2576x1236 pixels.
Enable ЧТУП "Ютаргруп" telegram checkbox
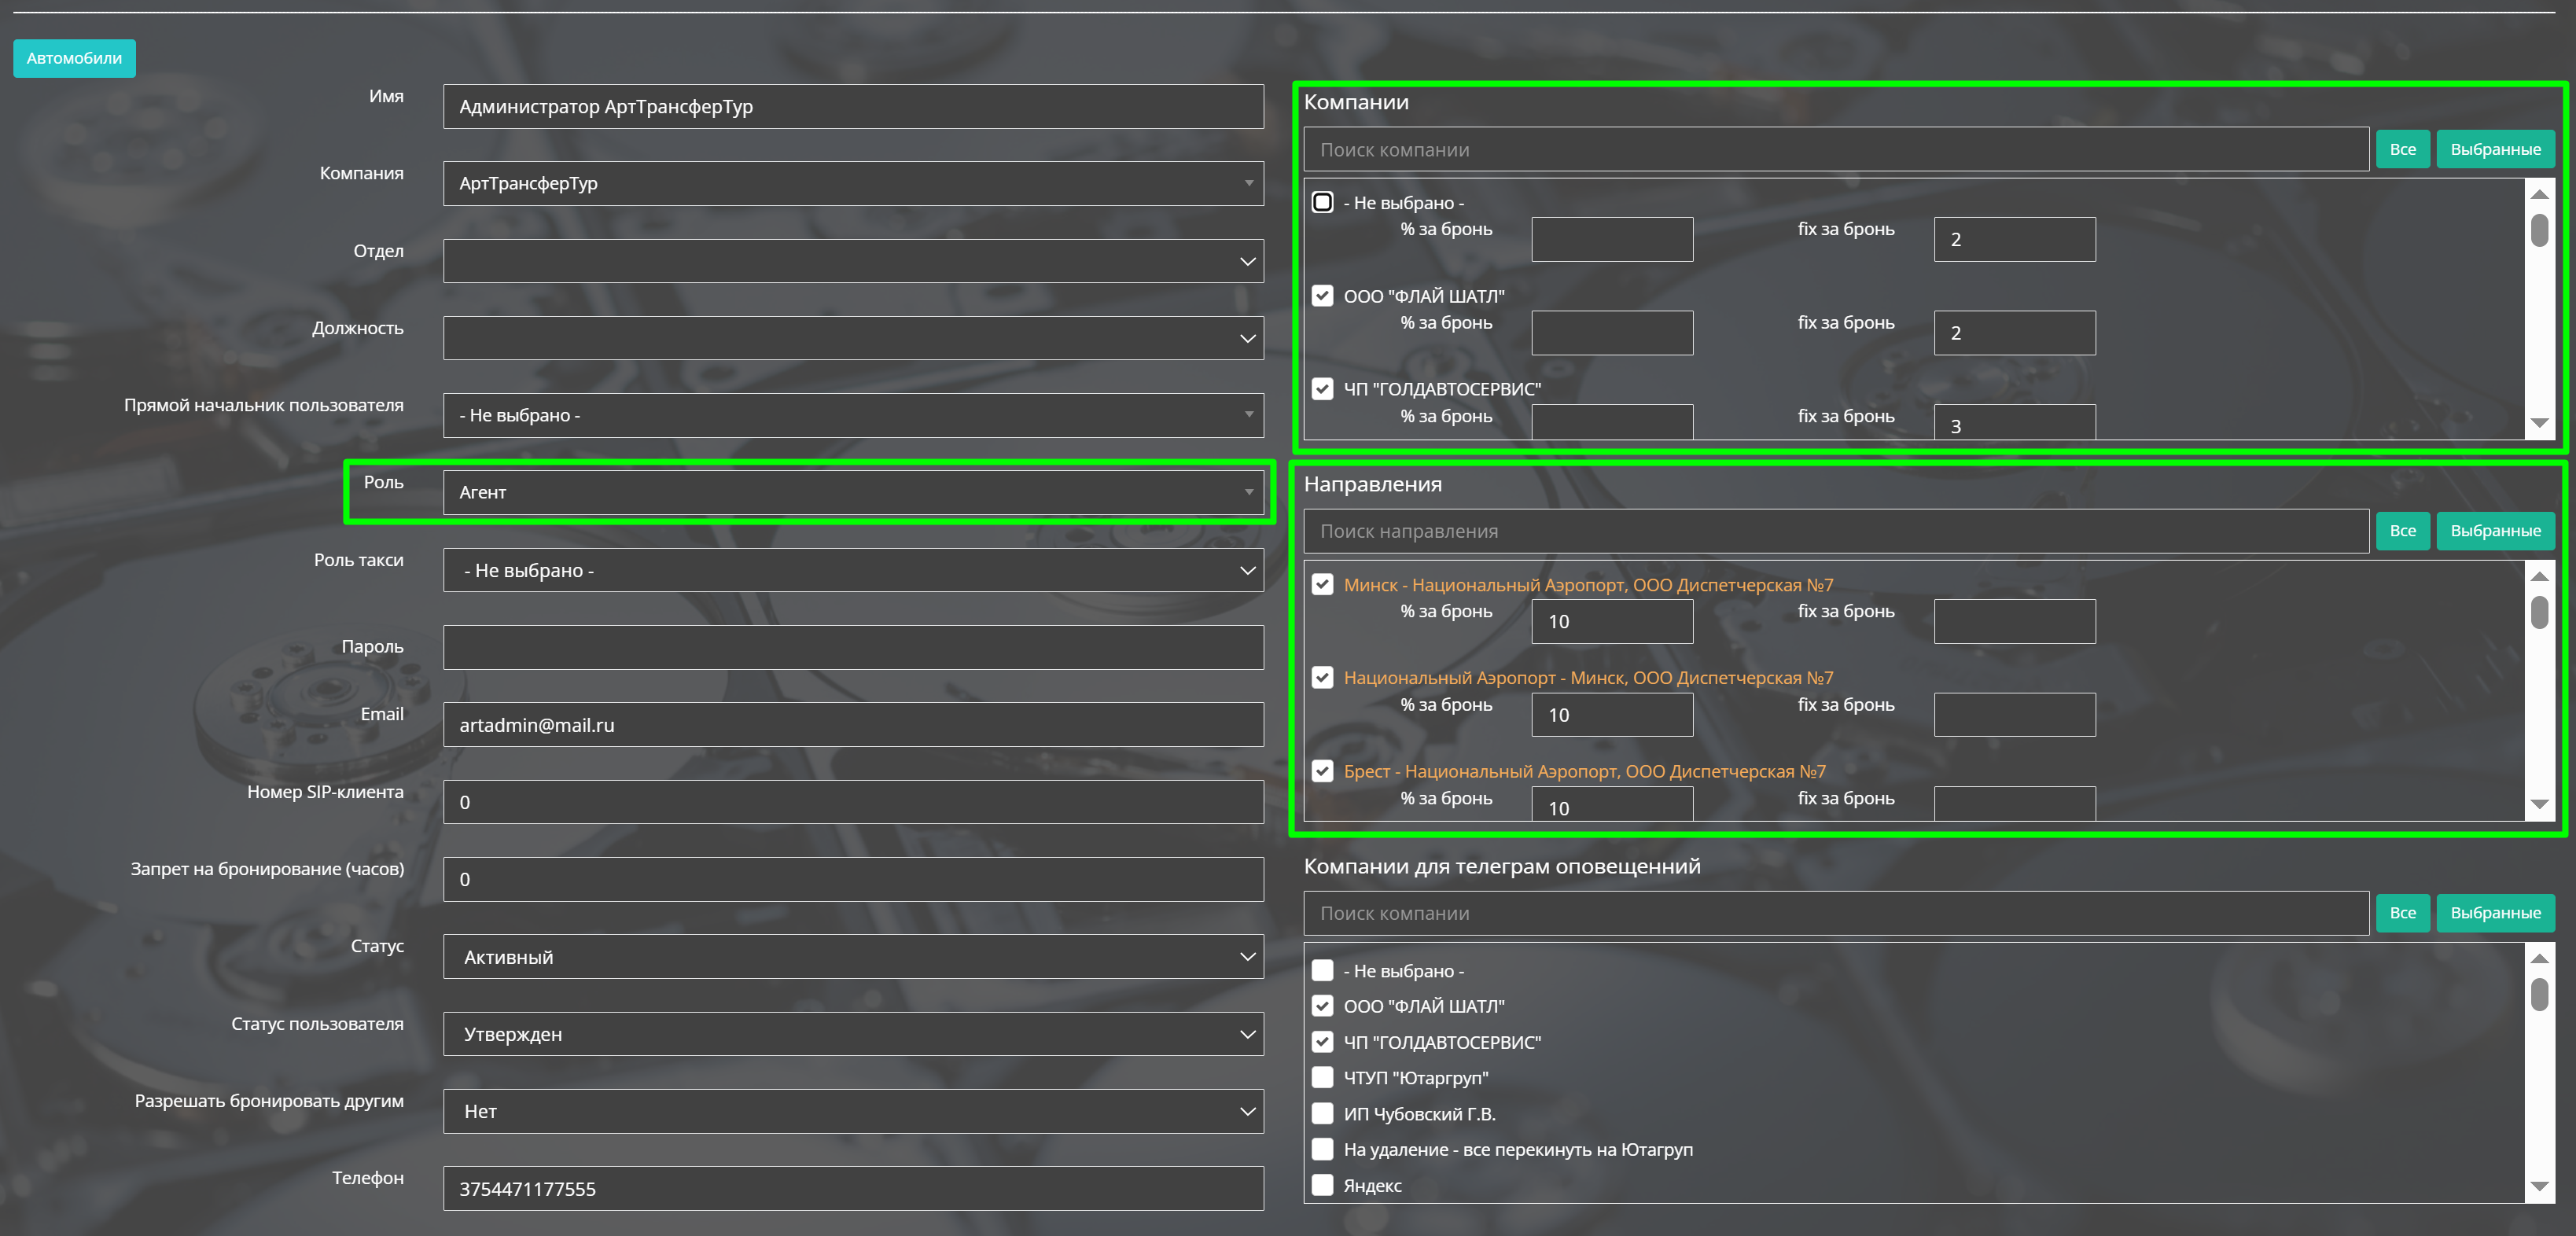[1322, 1077]
